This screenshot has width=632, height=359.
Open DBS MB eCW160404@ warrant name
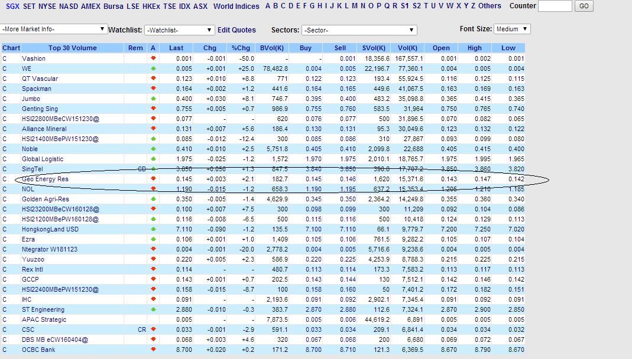55,340
